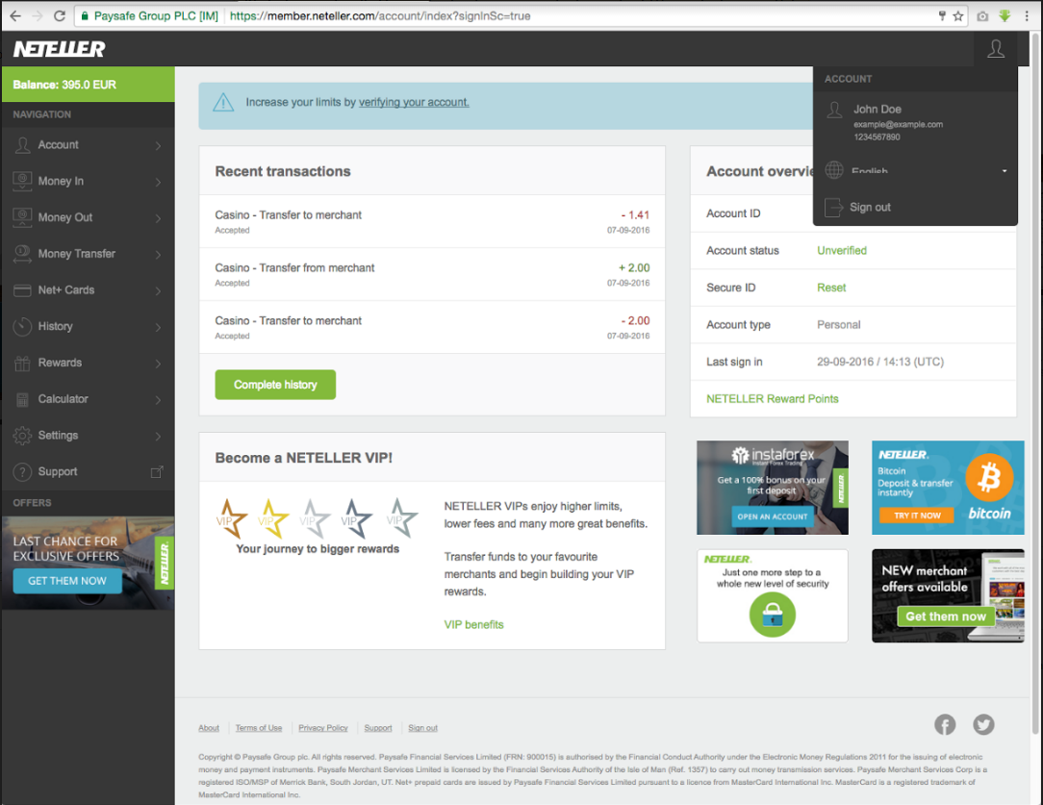Open NETELLER Reward Points link
This screenshot has width=1043, height=805.
coord(773,399)
